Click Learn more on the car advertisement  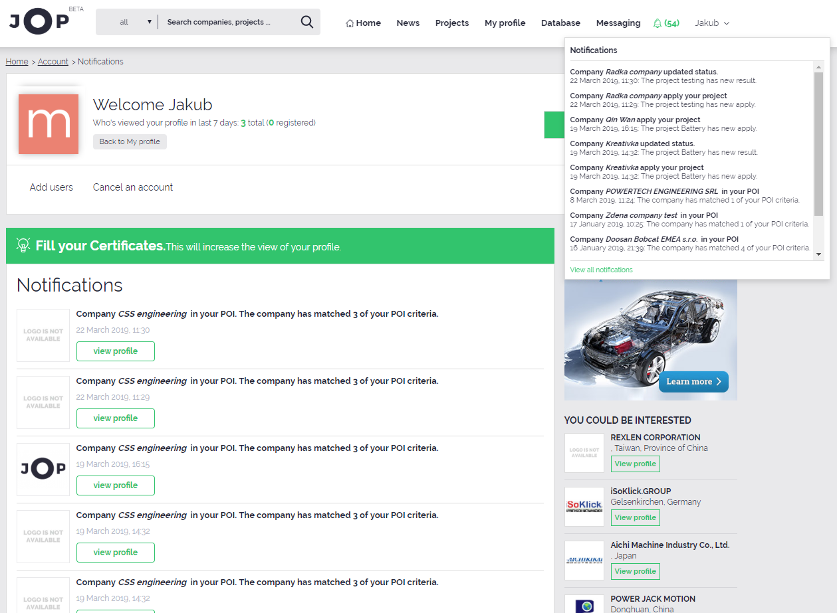(693, 381)
